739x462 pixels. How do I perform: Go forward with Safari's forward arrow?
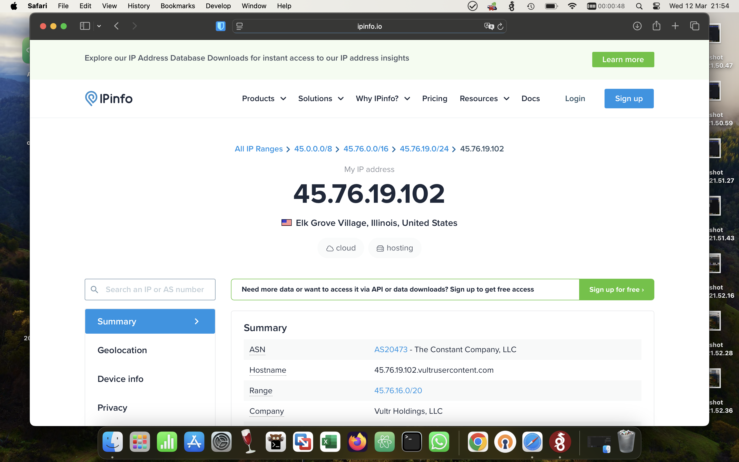point(134,26)
